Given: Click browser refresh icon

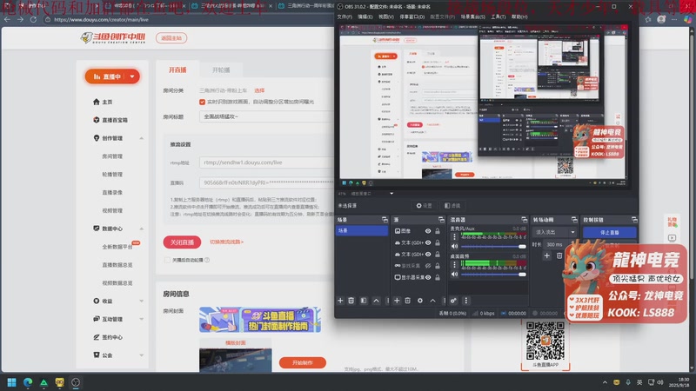Looking at the screenshot, I should coord(33,19).
